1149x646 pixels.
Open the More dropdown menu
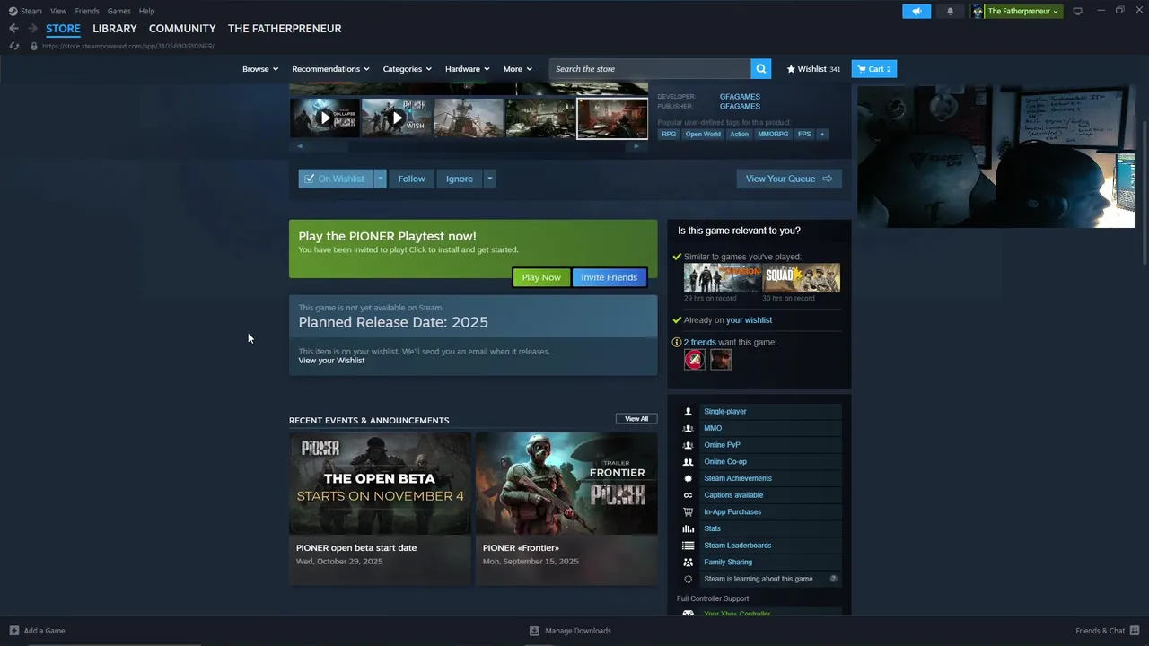(518, 69)
